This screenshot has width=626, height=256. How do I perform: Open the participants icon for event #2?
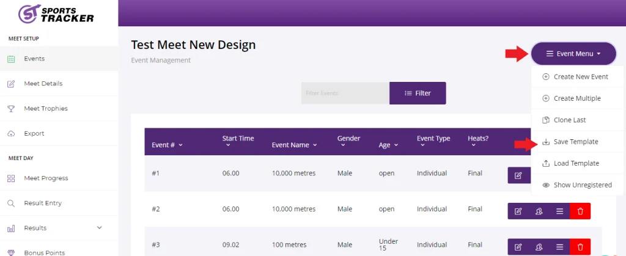(x=539, y=211)
